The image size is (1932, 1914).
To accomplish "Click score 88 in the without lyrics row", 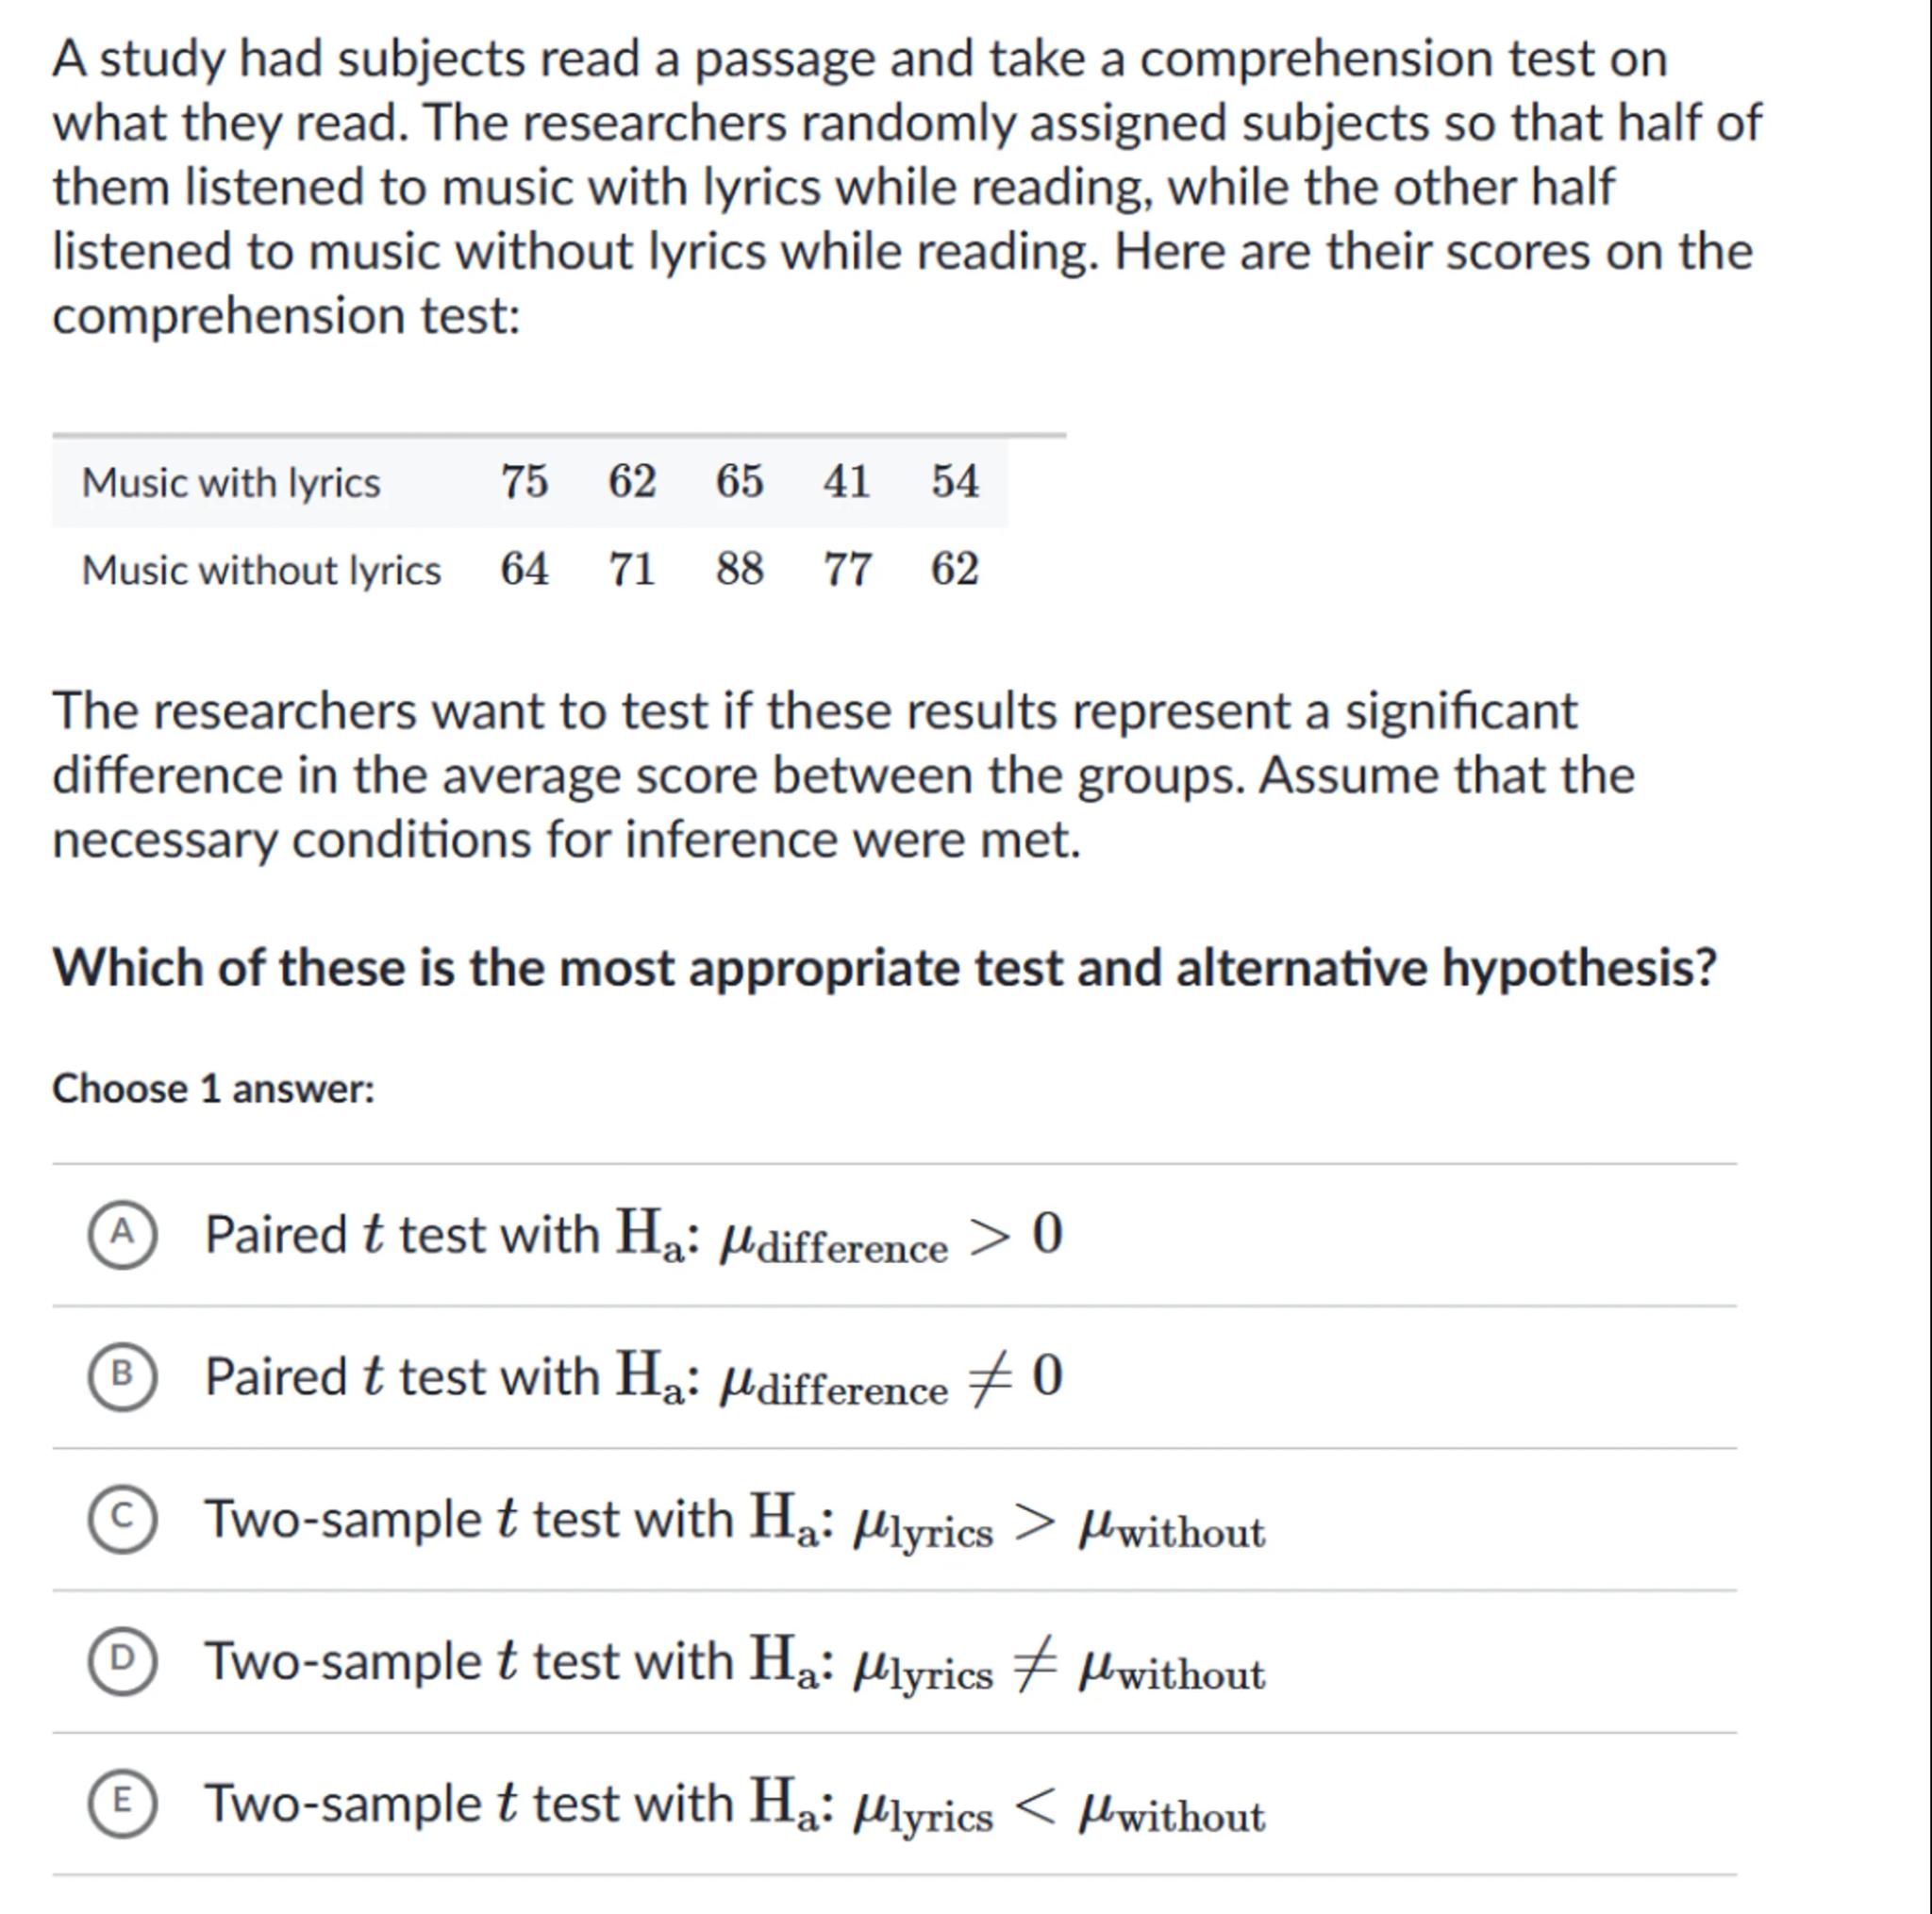I will pyautogui.click(x=740, y=570).
